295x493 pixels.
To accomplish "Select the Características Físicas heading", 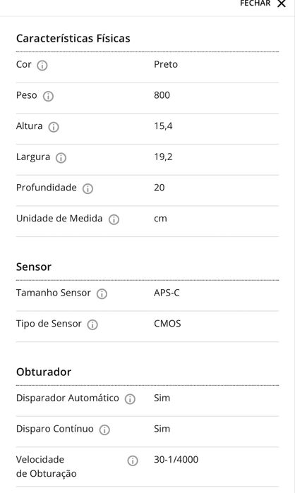I will (x=73, y=38).
